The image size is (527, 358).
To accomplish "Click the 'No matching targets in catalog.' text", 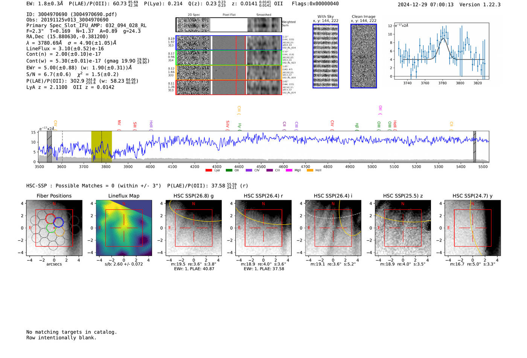I will coord(72,332).
